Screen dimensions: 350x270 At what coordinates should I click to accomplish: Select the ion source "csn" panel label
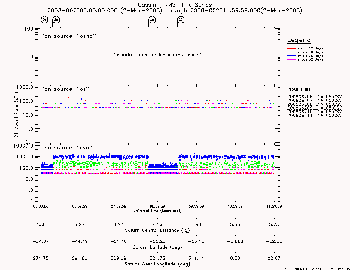(x=68, y=148)
